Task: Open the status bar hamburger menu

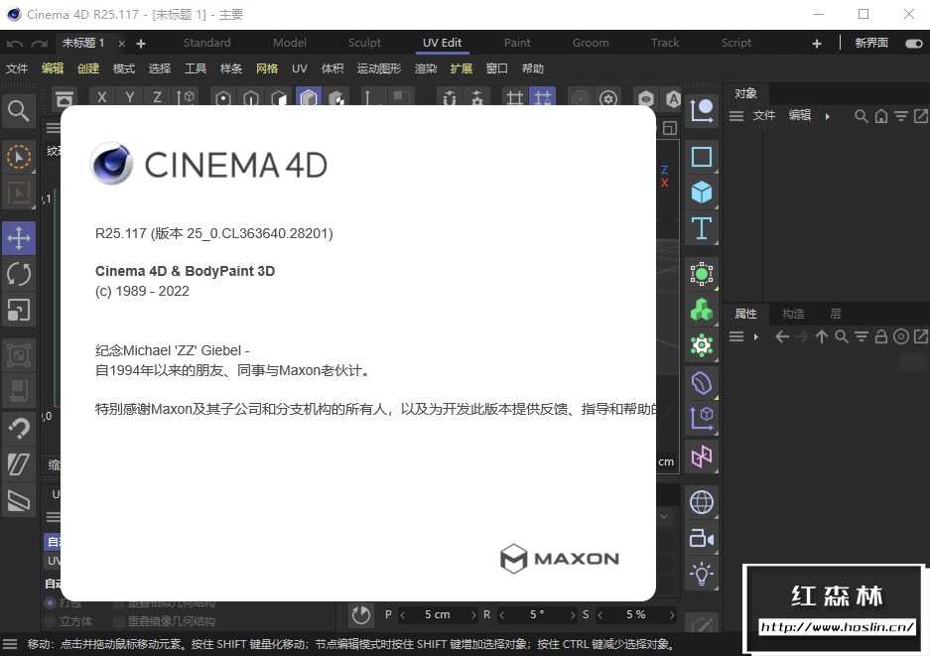Action: [10, 644]
